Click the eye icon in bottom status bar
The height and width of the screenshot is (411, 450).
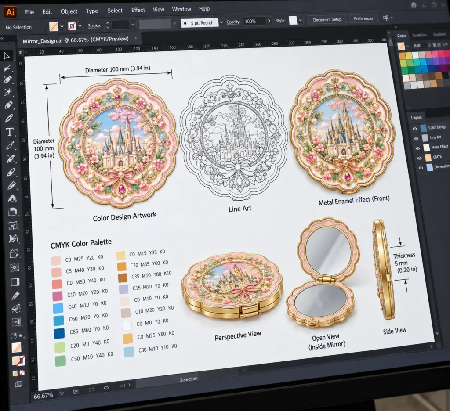(x=106, y=388)
